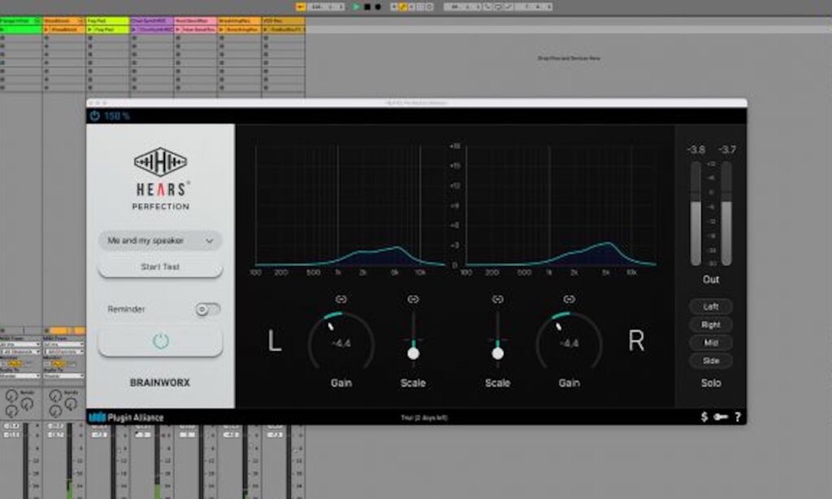Click the Start Test button
Screen dimensions: 832x499
pos(160,267)
